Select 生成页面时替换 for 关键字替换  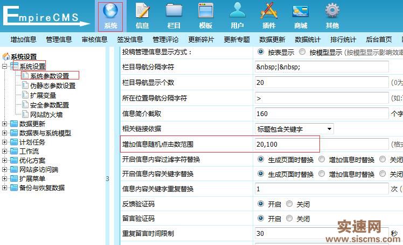261,174
